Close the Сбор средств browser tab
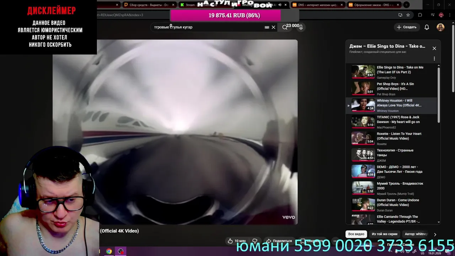Screen dimensions: 455x256 coord(173,5)
